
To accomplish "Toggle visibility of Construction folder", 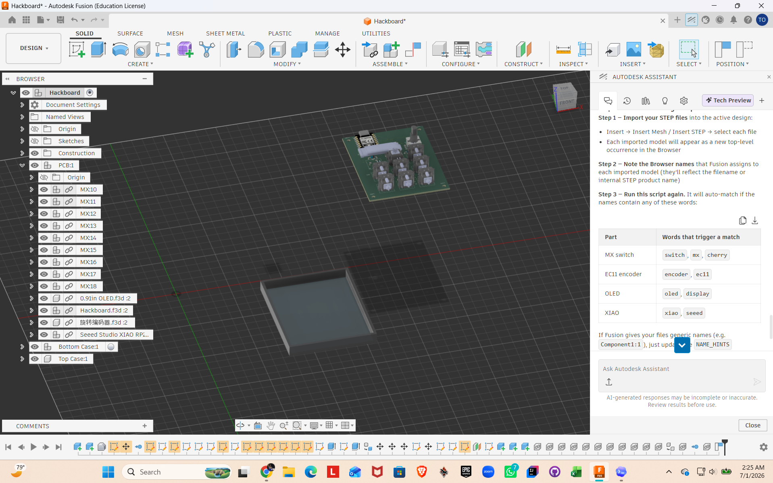I will click(x=35, y=153).
